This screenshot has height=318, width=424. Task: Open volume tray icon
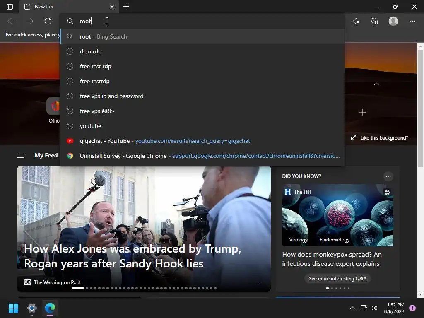[x=374, y=308]
